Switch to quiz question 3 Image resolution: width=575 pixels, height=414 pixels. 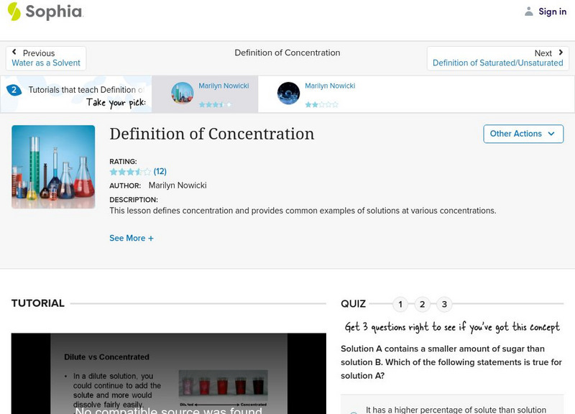point(444,304)
